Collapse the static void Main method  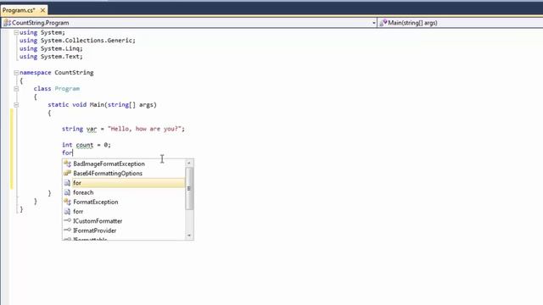pos(16,105)
